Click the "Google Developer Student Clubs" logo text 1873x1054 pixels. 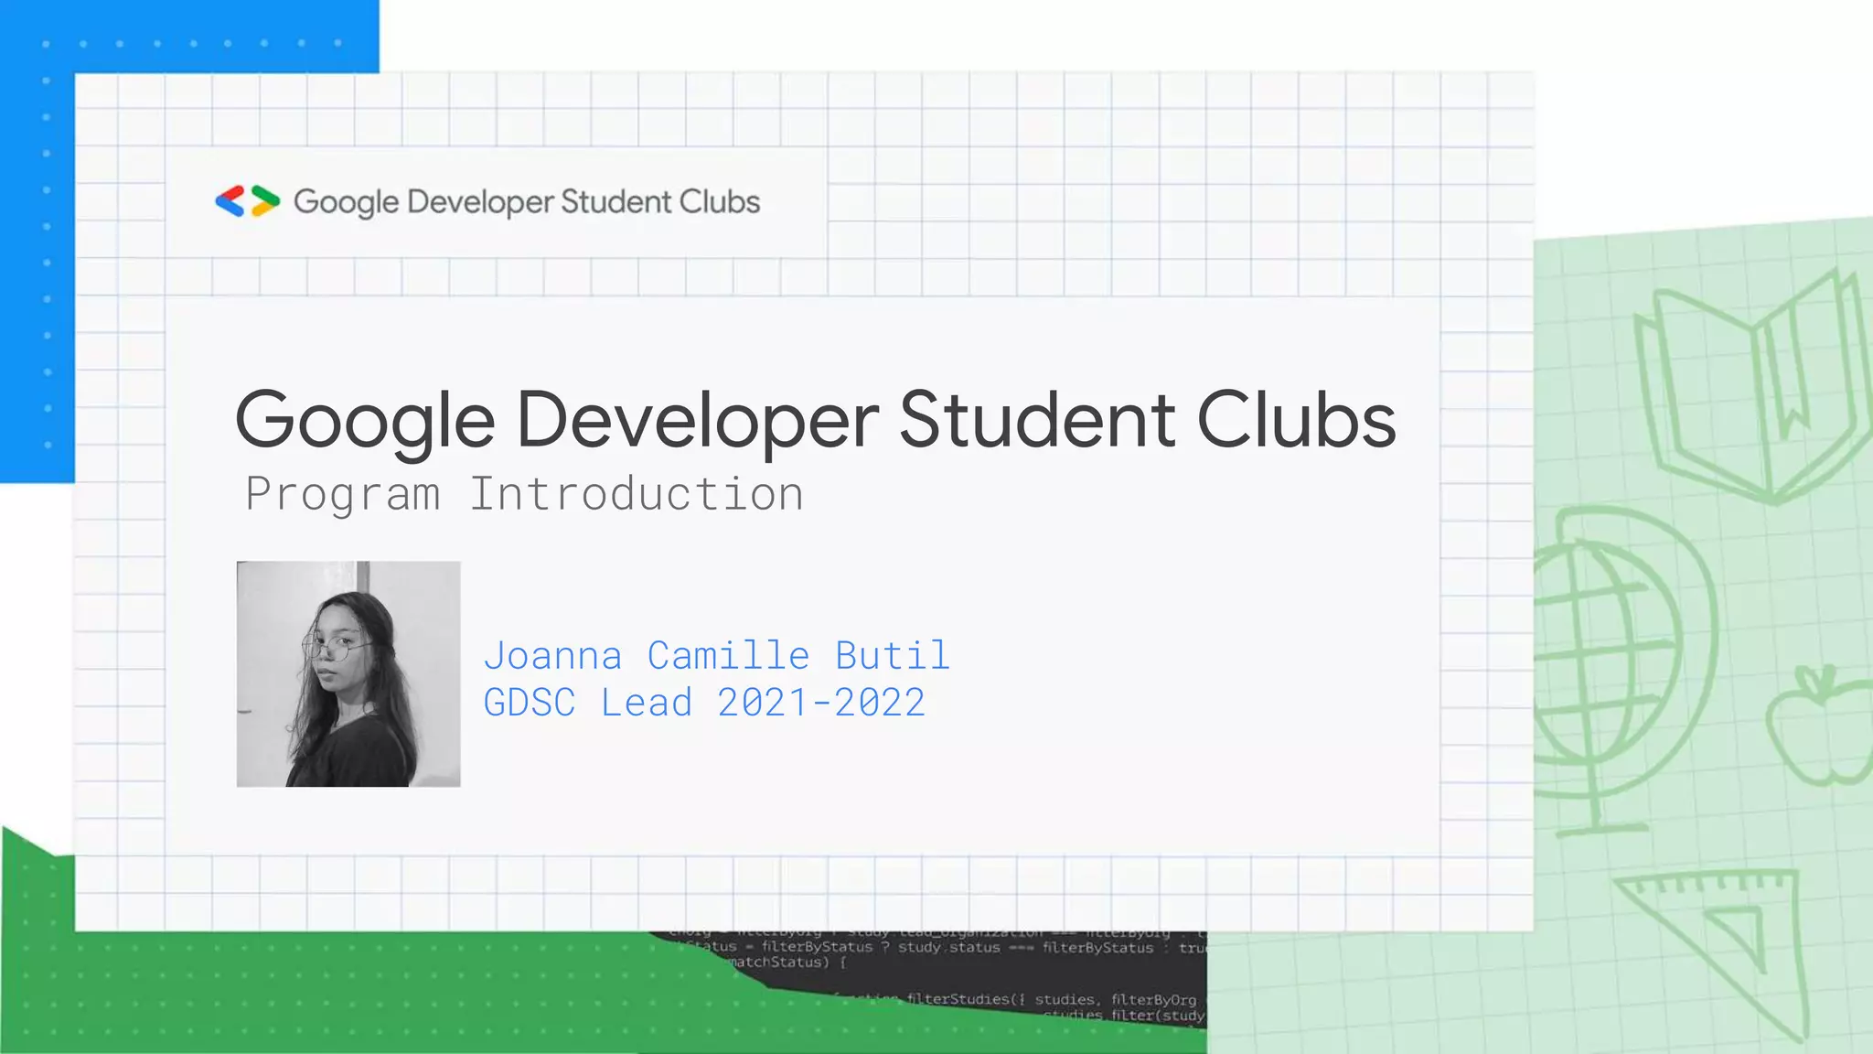527,202
